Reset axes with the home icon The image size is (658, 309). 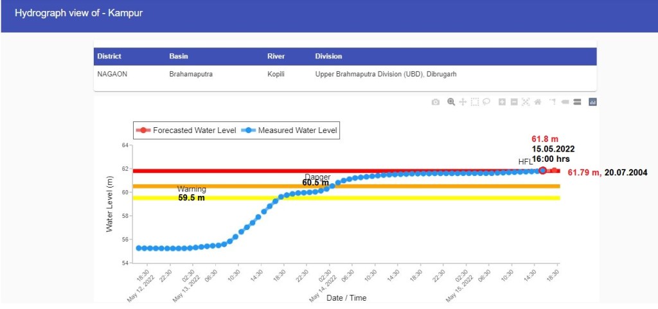pyautogui.click(x=537, y=102)
